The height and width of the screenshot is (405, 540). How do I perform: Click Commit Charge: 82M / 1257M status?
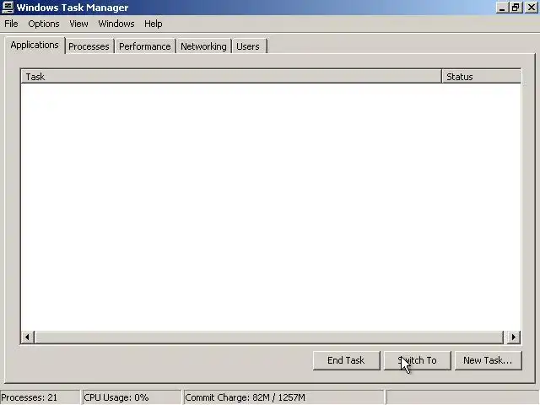[x=283, y=397]
